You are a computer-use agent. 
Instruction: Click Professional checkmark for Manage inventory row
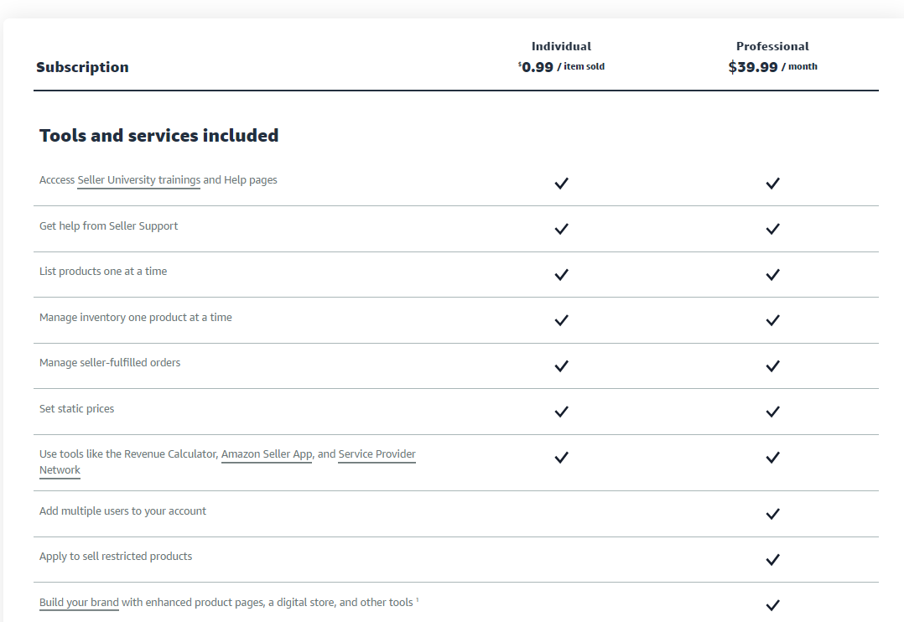click(x=772, y=320)
